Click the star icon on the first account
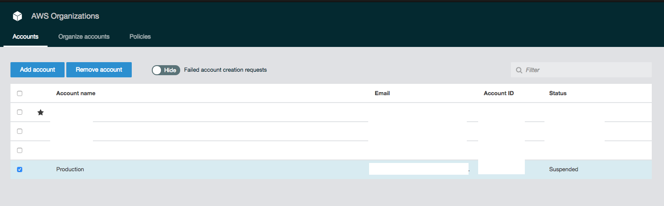 (41, 113)
